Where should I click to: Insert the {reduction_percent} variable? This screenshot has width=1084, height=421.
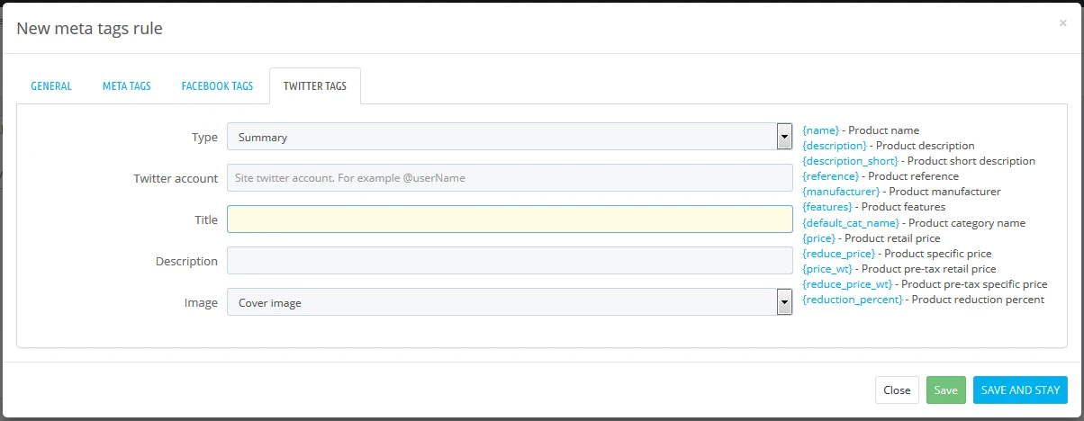pos(852,300)
